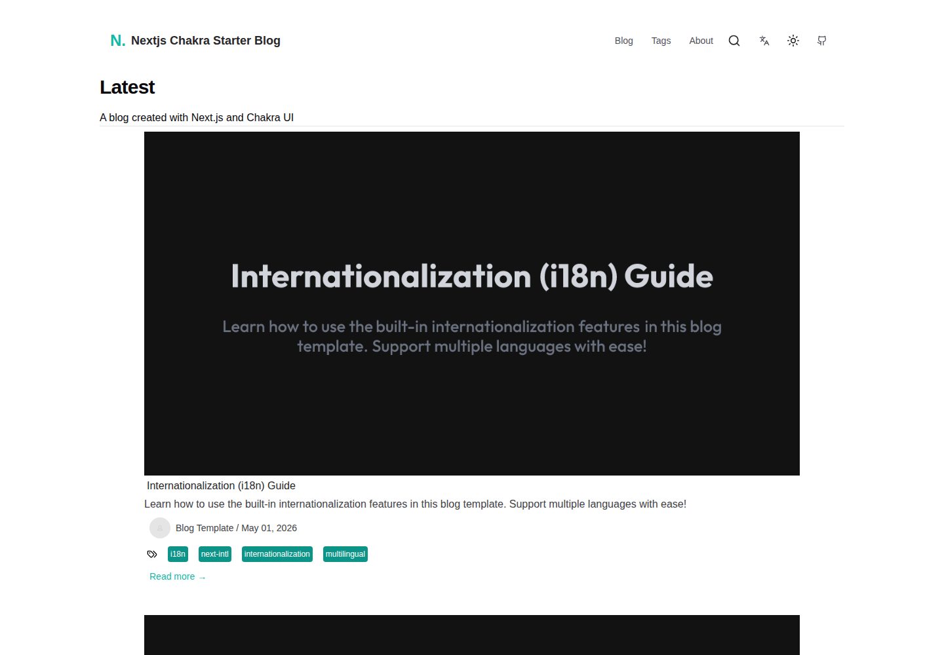Image resolution: width=944 pixels, height=655 pixels.
Task: Click the "Blog Template / May 01, 2026" text
Action: pyautogui.click(x=236, y=528)
